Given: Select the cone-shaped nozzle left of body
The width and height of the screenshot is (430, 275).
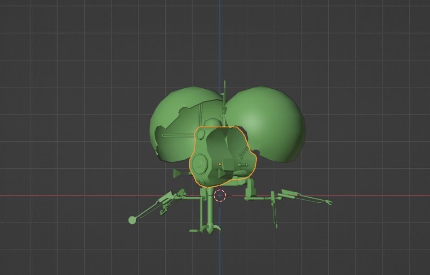Looking at the screenshot, I should point(178,173).
